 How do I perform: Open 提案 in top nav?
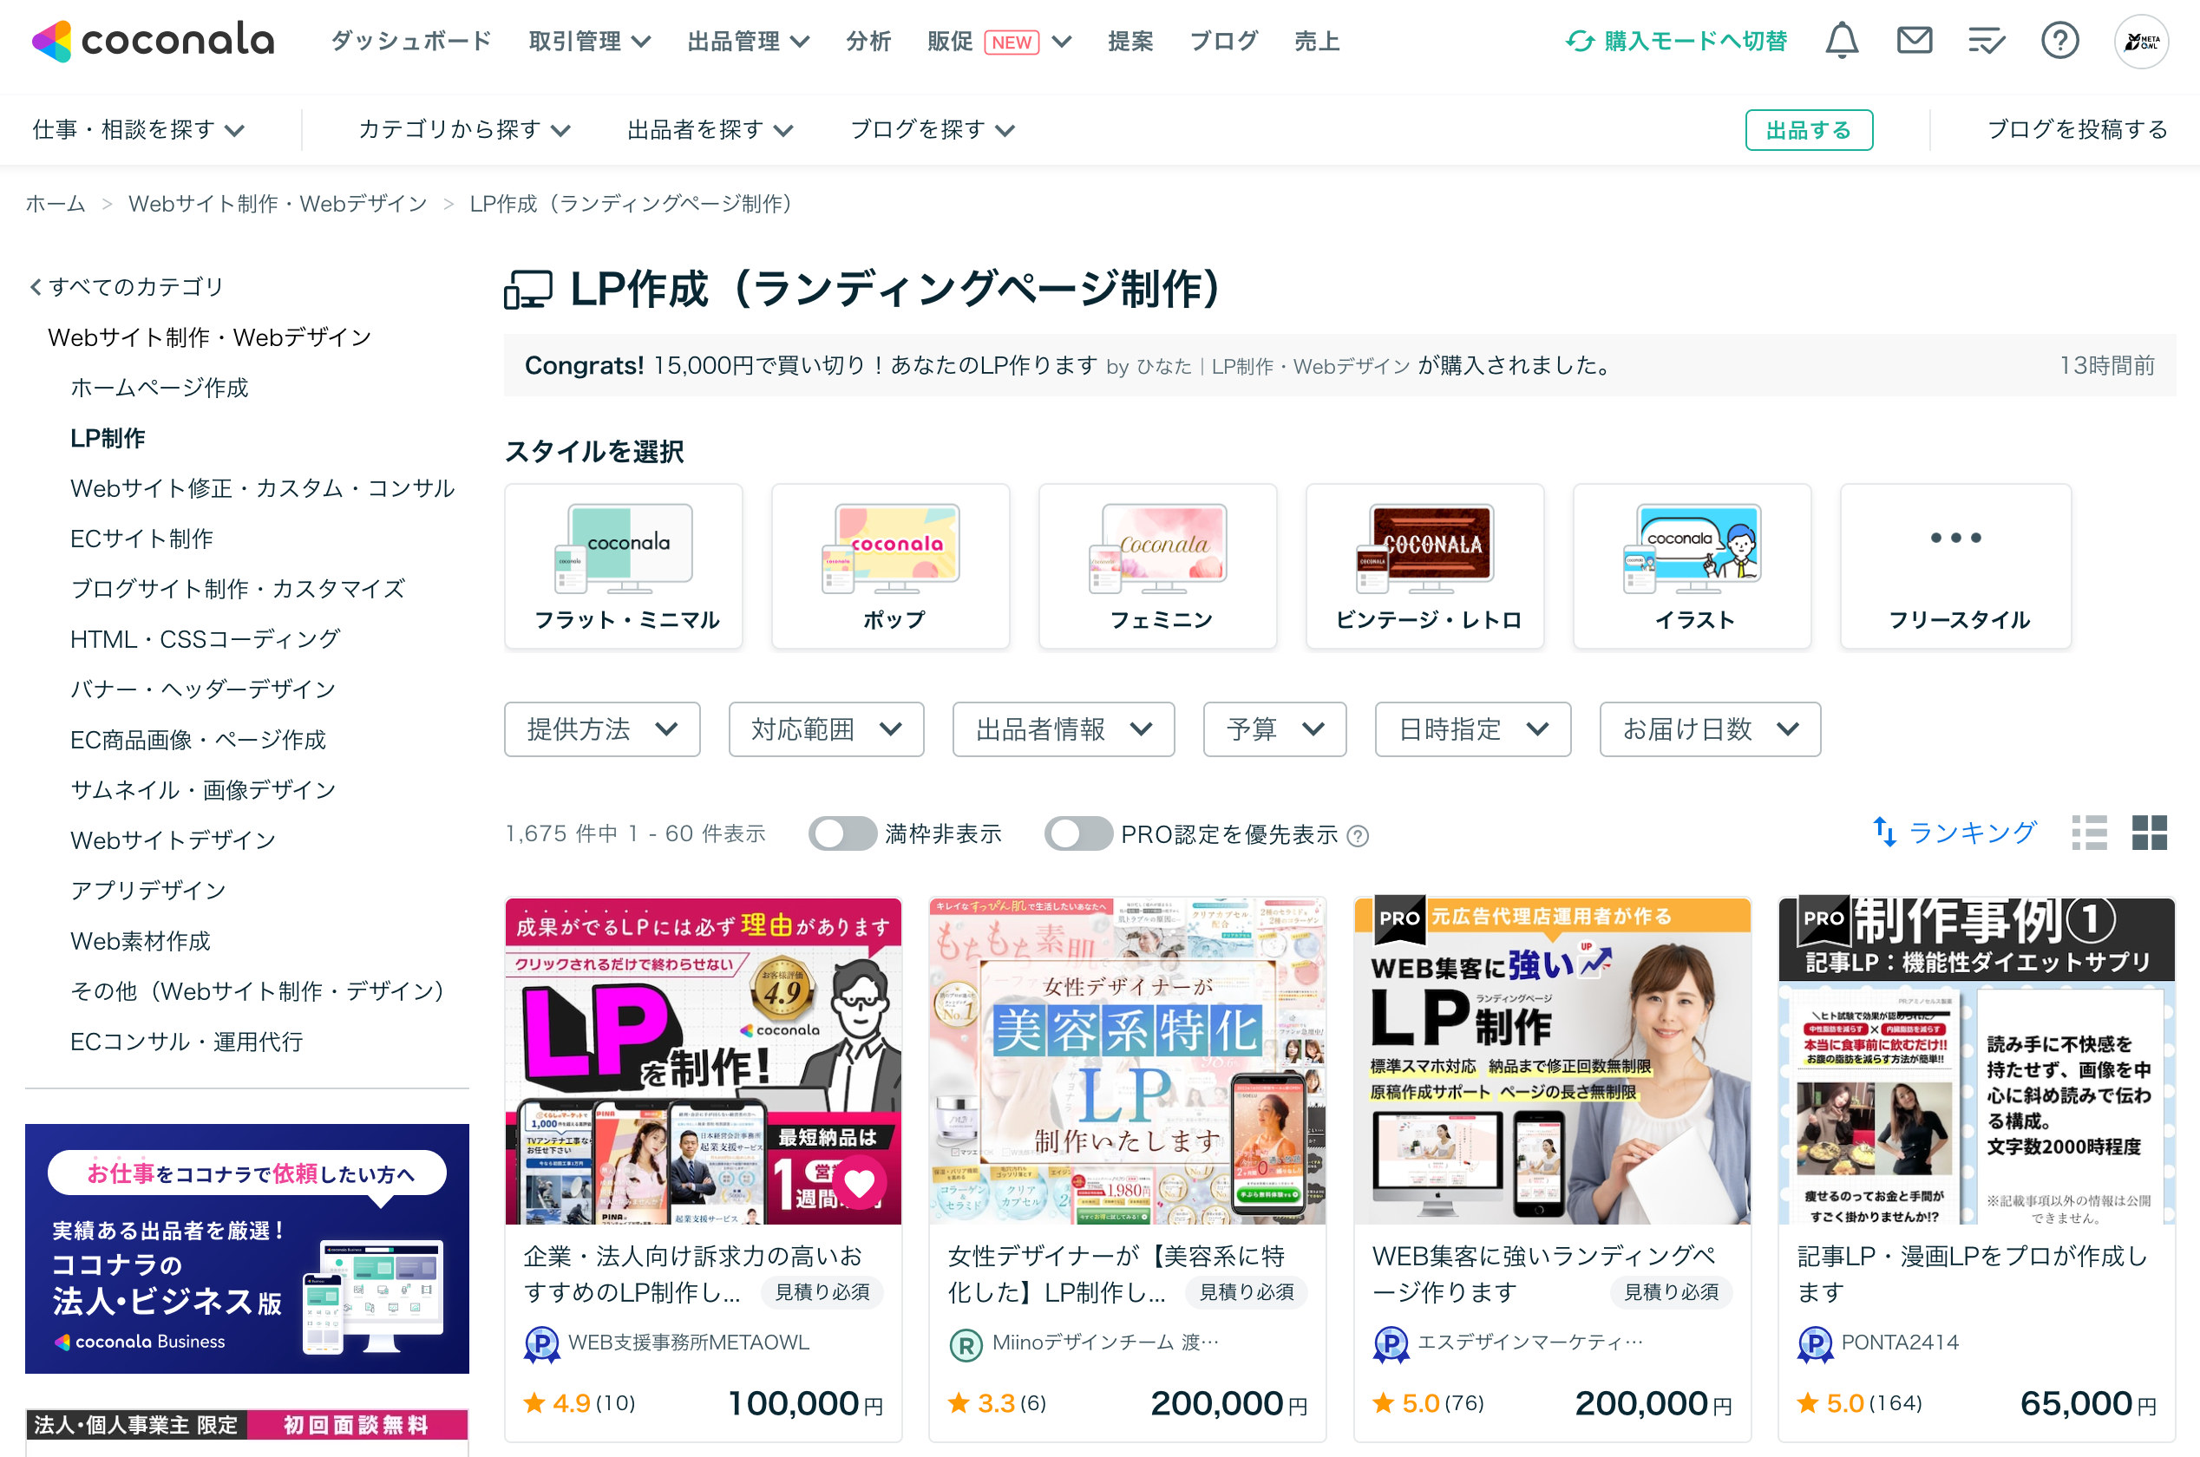pyautogui.click(x=1130, y=41)
